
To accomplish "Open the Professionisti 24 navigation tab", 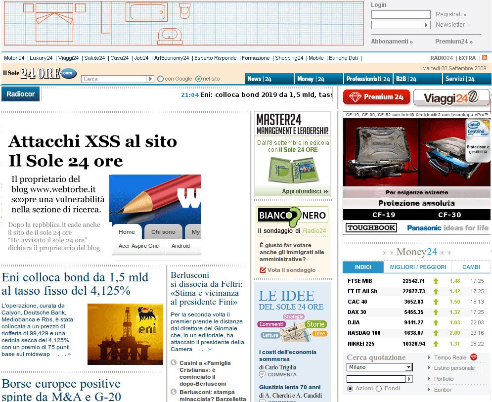I will (x=368, y=79).
